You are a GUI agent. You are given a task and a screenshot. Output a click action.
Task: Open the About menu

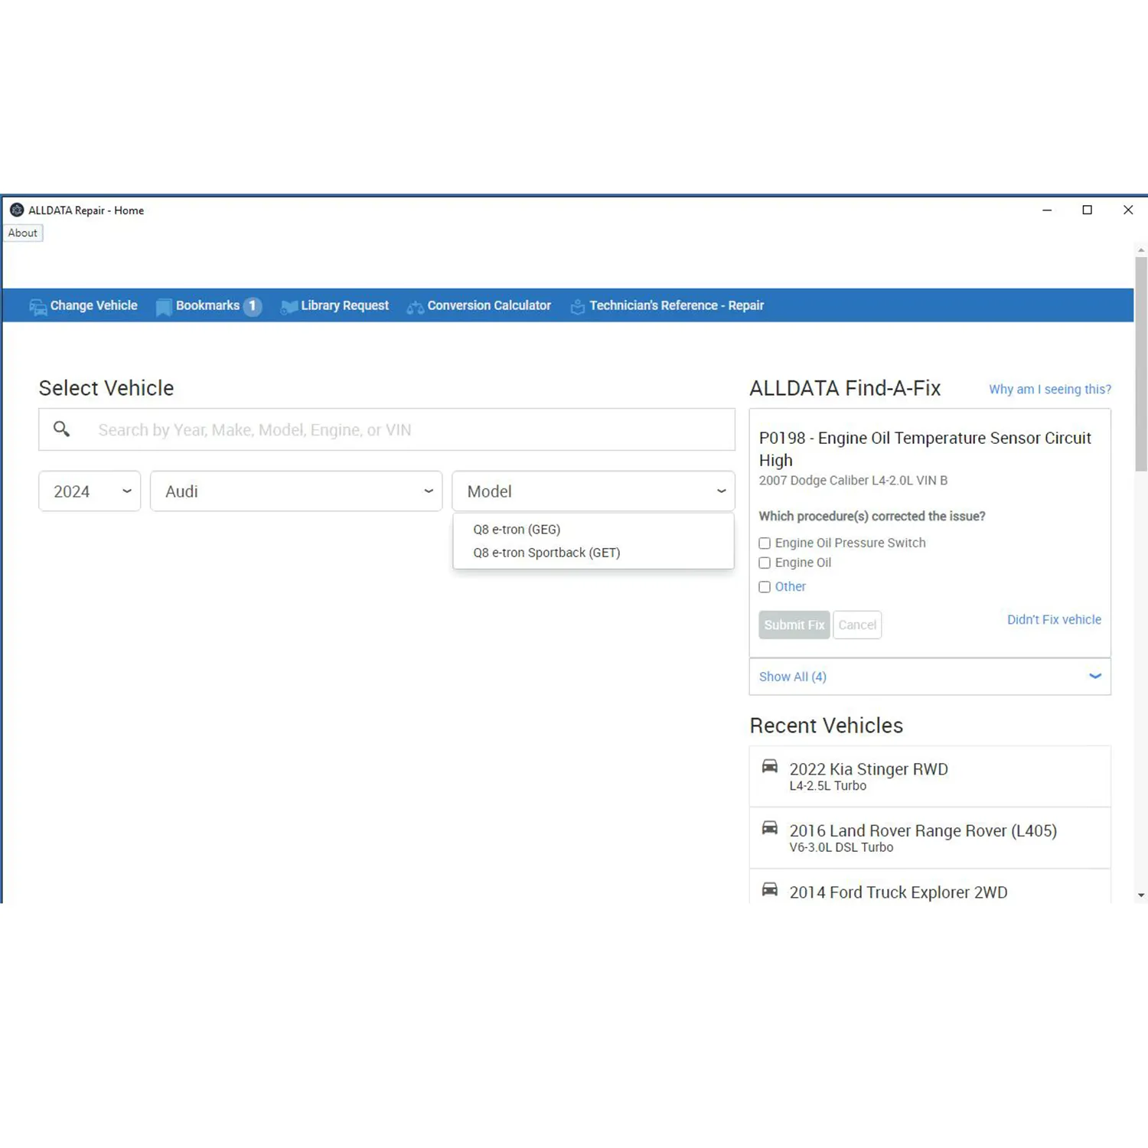click(x=23, y=233)
